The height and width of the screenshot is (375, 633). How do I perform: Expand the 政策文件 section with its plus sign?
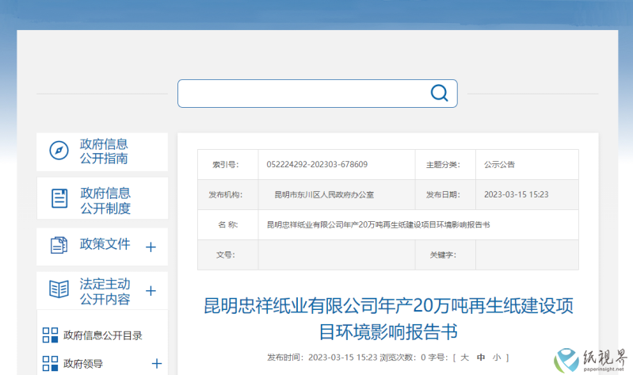151,247
